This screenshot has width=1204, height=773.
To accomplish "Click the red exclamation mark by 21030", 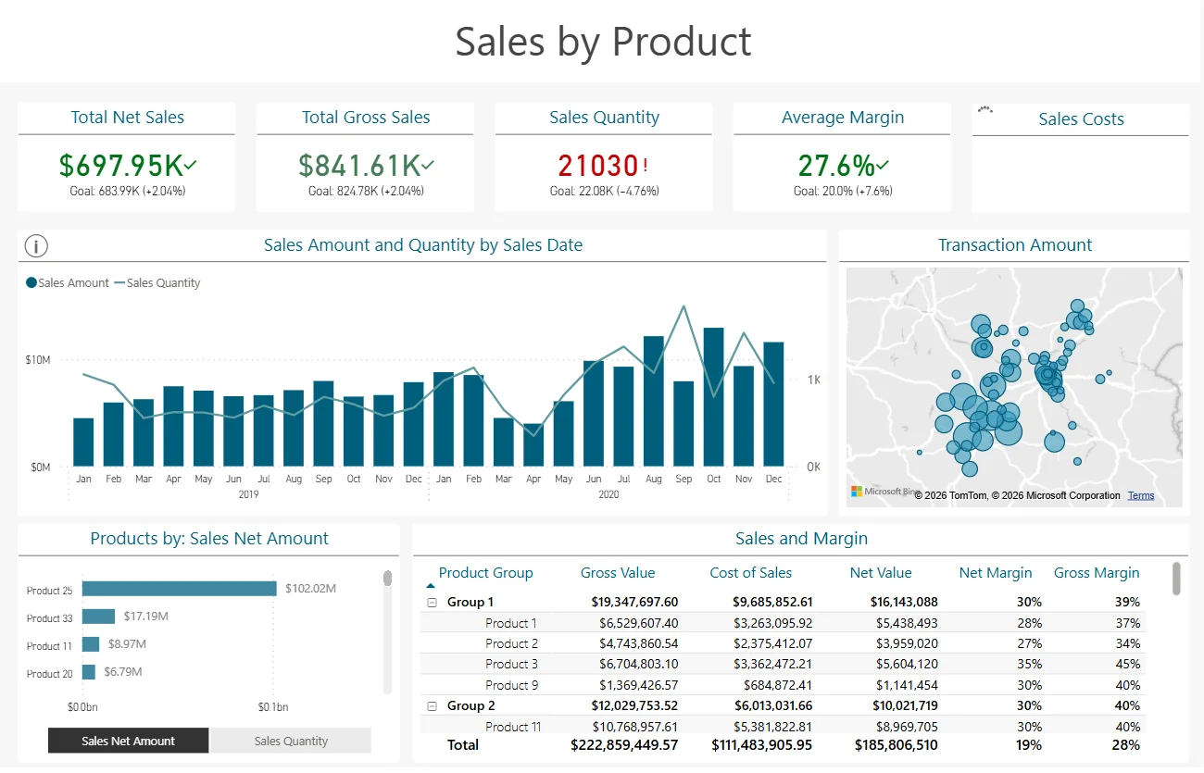I will [645, 165].
